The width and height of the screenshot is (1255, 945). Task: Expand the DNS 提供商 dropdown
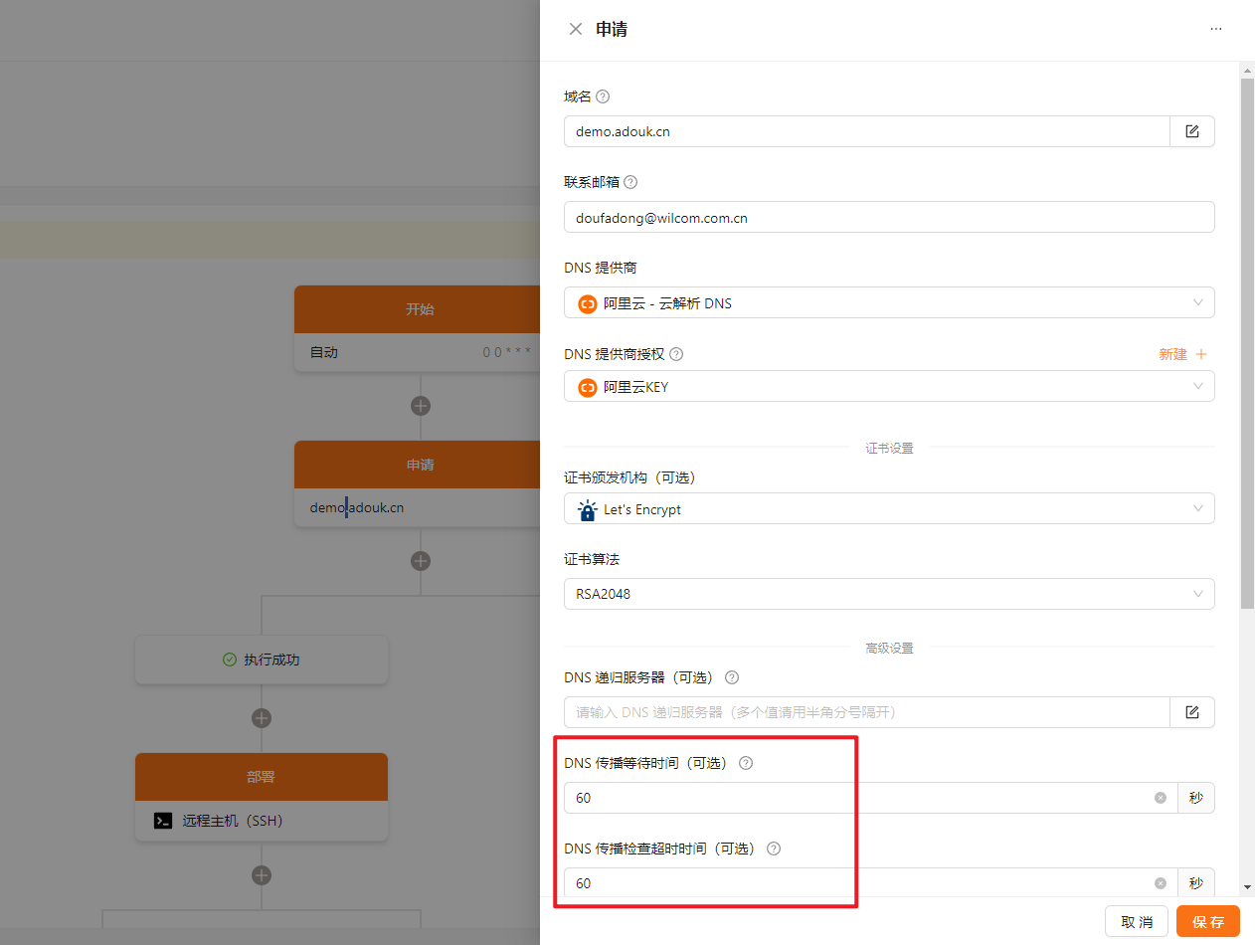pyautogui.click(x=888, y=303)
